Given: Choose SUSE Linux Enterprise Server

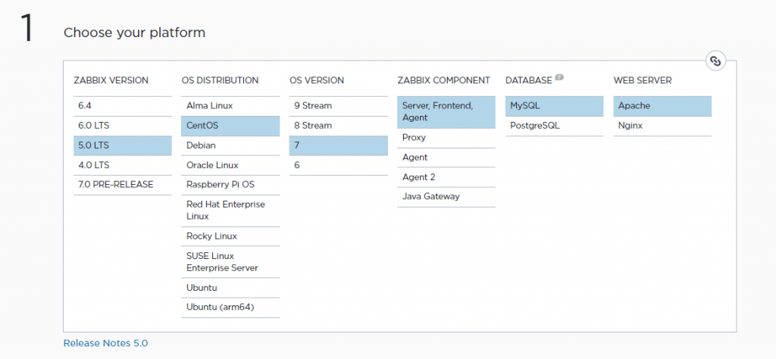Looking at the screenshot, I should click(230, 262).
